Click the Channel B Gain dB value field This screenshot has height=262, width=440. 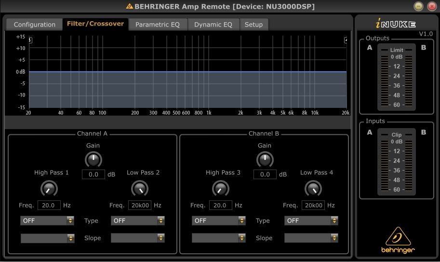point(265,174)
